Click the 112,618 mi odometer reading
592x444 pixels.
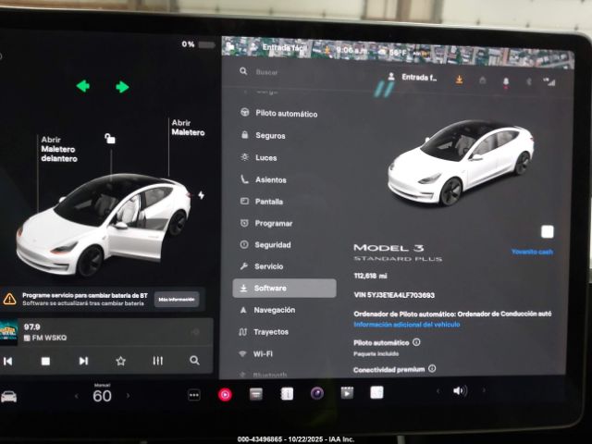(x=370, y=276)
